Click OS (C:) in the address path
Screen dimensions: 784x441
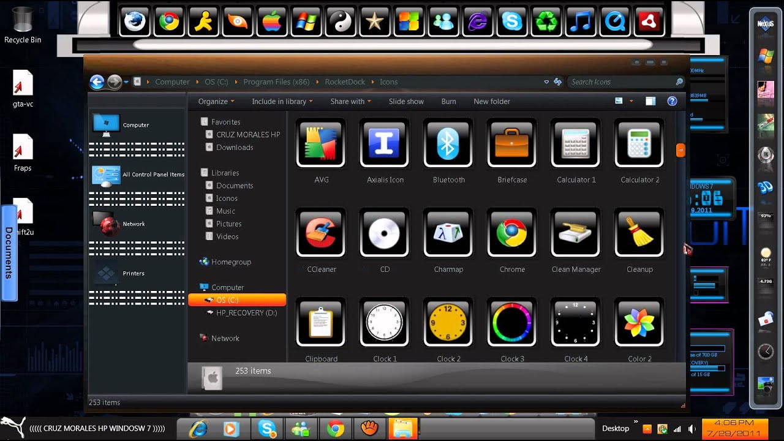[216, 81]
